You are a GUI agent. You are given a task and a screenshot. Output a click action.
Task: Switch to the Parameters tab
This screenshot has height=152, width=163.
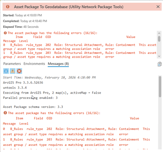(12, 64)
